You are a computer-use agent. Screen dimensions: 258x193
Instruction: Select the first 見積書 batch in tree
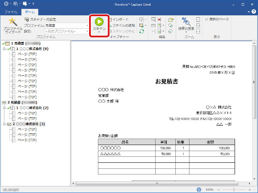[x=18, y=43]
